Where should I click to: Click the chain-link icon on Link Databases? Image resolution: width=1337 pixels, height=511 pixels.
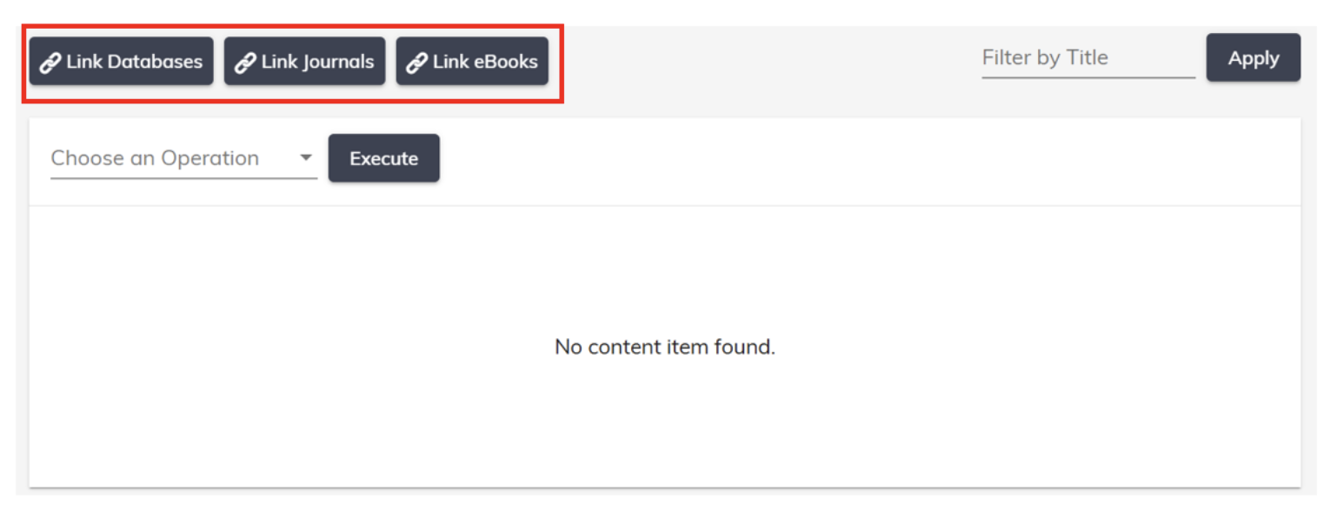click(x=50, y=63)
